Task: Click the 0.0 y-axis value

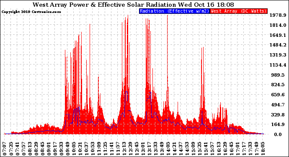Action: (278, 134)
